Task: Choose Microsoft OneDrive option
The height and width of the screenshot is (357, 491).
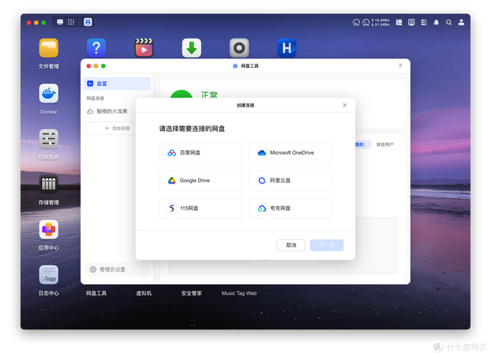Action: tap(290, 152)
